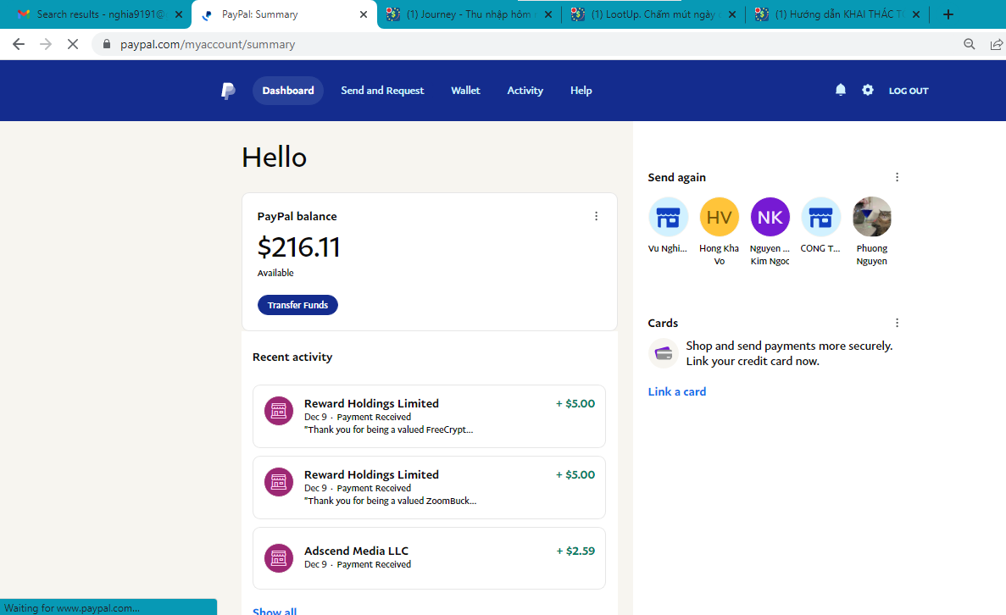The width and height of the screenshot is (1006, 615).
Task: Open the settings gear icon
Action: tap(867, 90)
